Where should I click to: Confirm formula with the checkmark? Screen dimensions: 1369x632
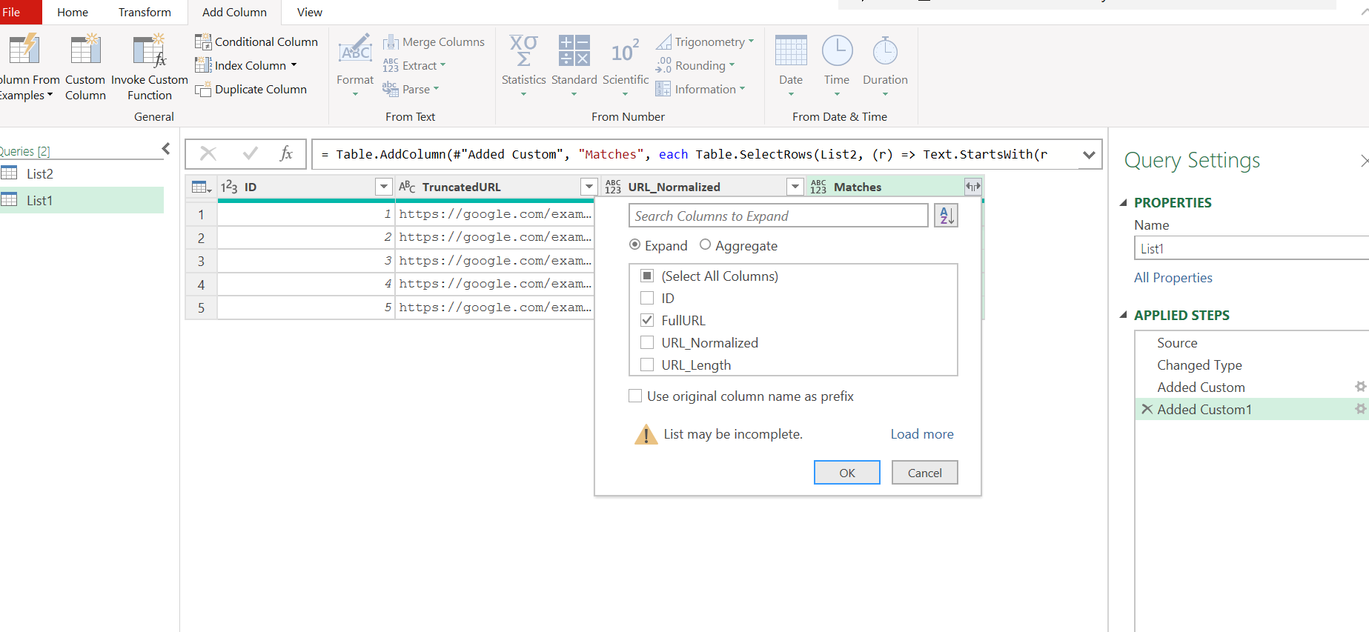pos(251,153)
